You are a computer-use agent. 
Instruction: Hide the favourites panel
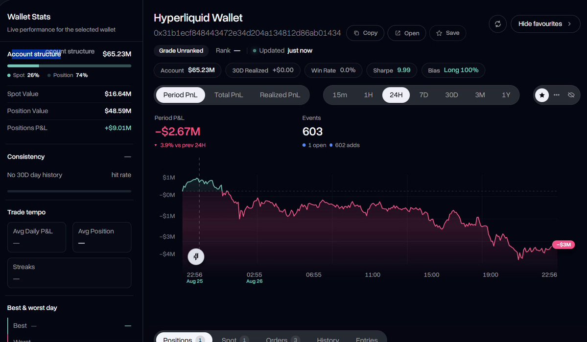(x=545, y=24)
